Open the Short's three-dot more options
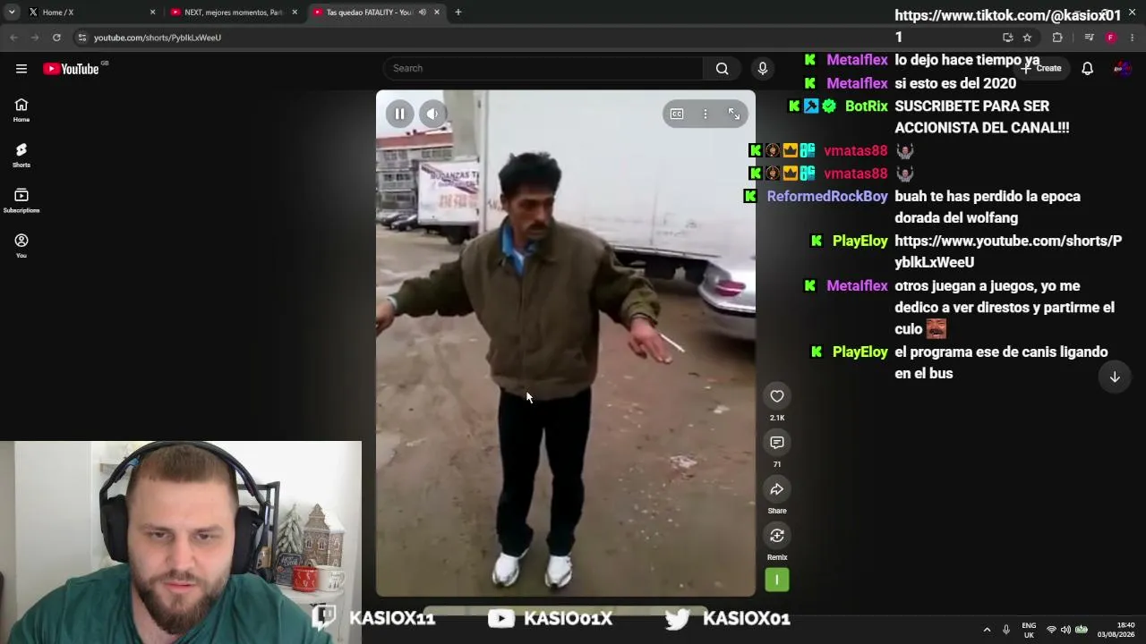1146x644 pixels. point(706,114)
